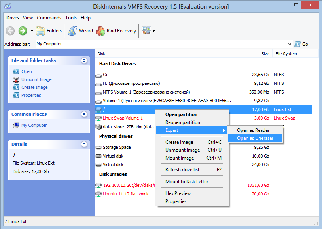Click the Ubuntu 11.10-flat.vmdk image icon
The width and height of the screenshot is (322, 229).
(98, 194)
